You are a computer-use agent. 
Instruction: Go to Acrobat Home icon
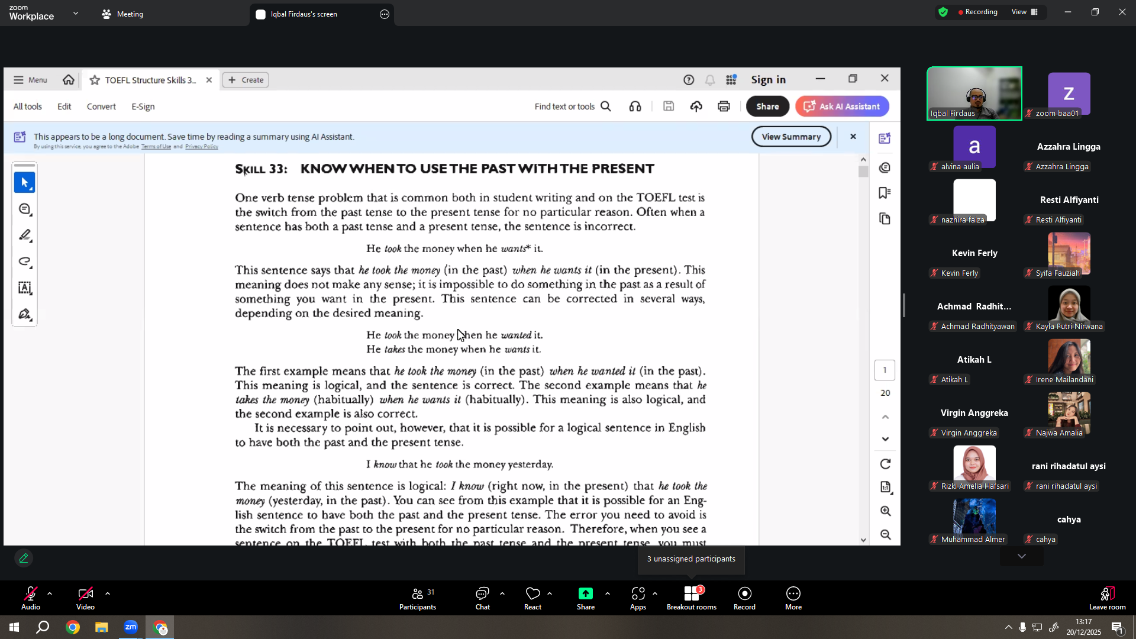(69, 80)
